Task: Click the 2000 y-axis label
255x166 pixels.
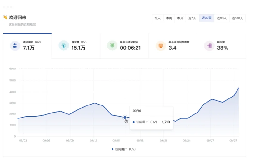Action: coord(12,114)
